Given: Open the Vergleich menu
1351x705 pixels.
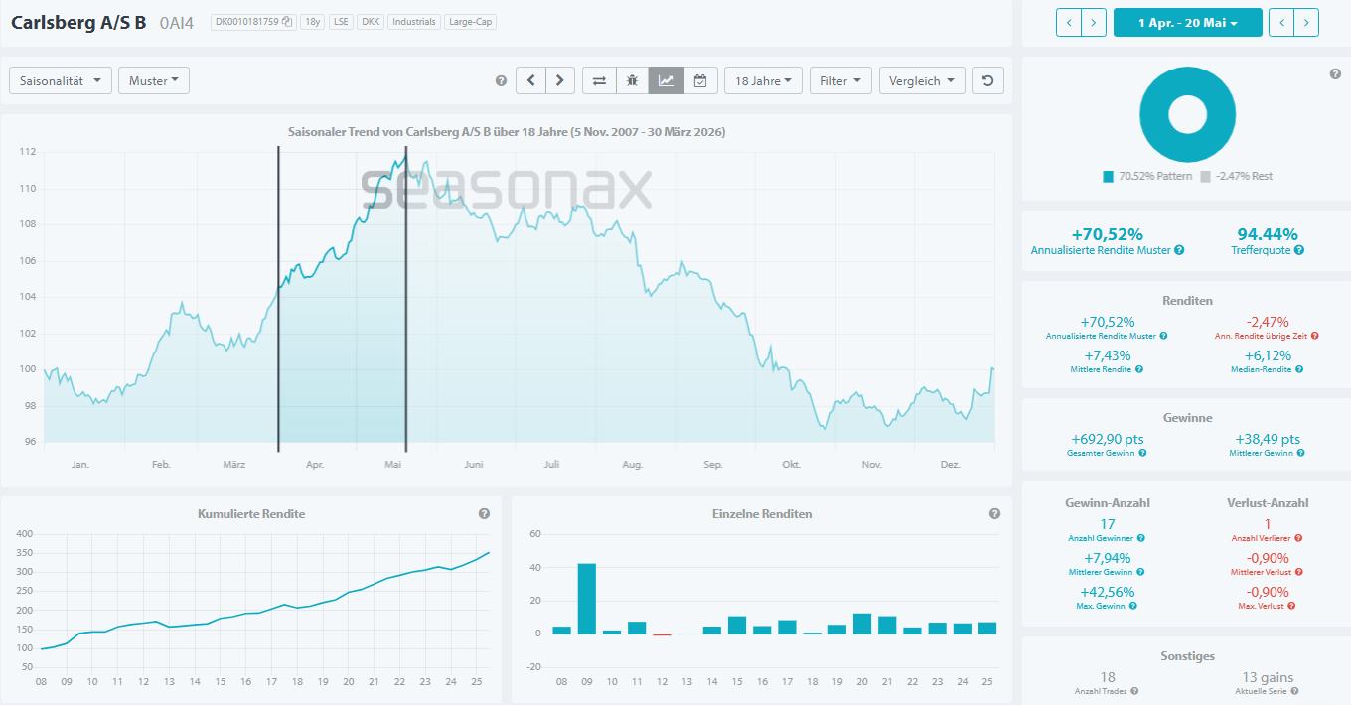Looking at the screenshot, I should click(x=921, y=81).
